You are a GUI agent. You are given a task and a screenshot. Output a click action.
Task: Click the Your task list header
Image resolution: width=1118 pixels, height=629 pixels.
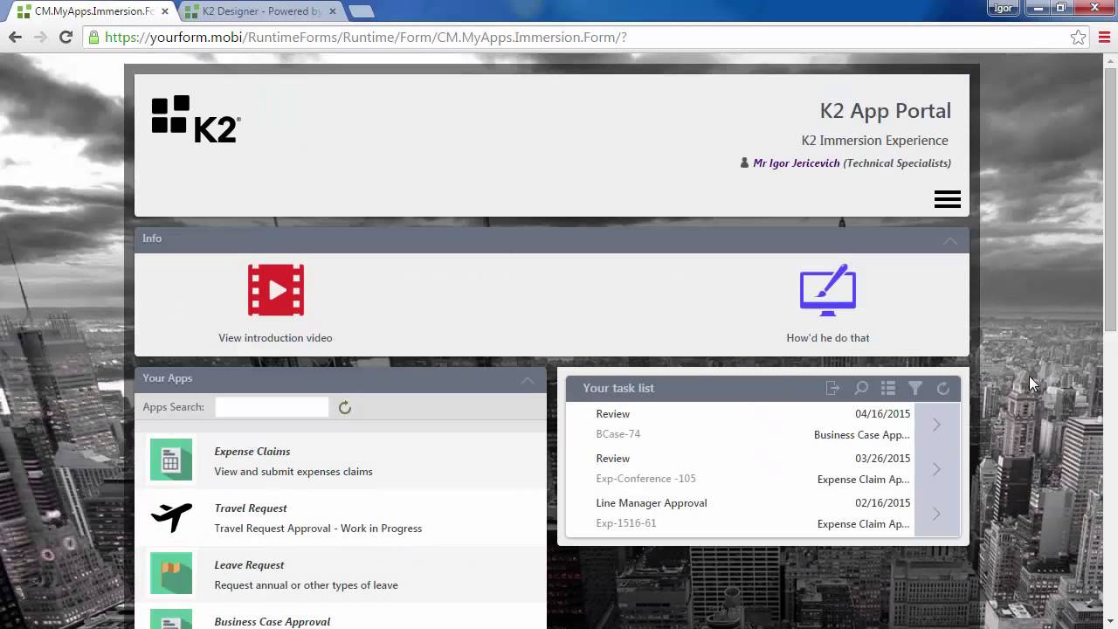coord(618,388)
